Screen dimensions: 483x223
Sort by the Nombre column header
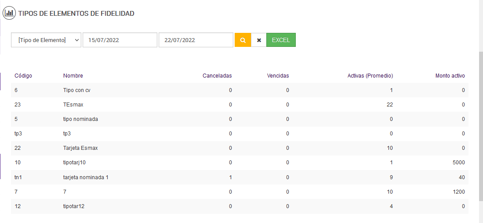(73, 76)
